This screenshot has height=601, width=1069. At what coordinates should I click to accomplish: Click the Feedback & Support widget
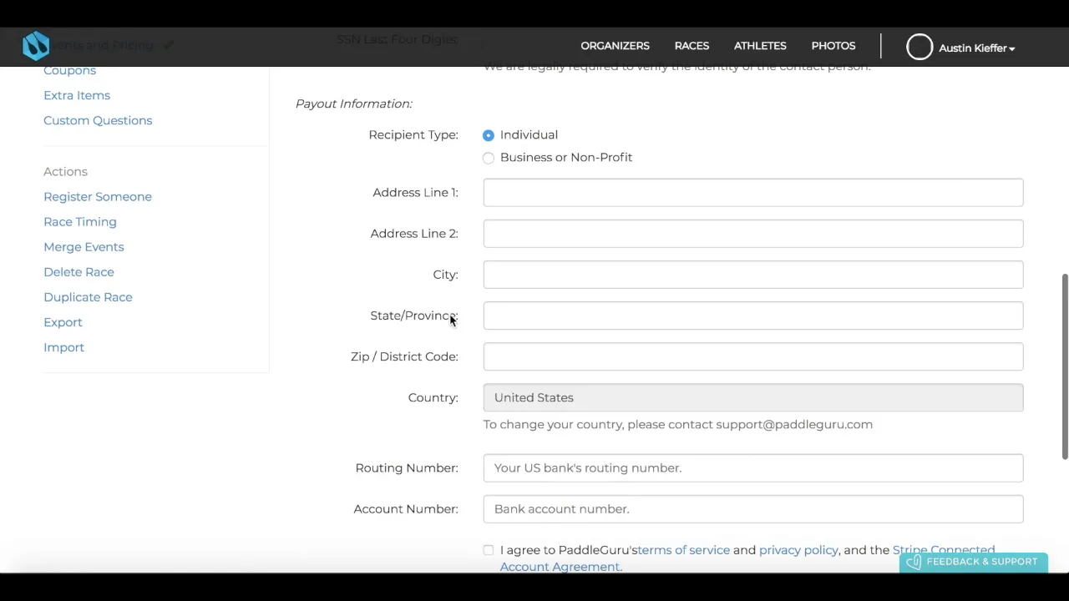(x=973, y=562)
